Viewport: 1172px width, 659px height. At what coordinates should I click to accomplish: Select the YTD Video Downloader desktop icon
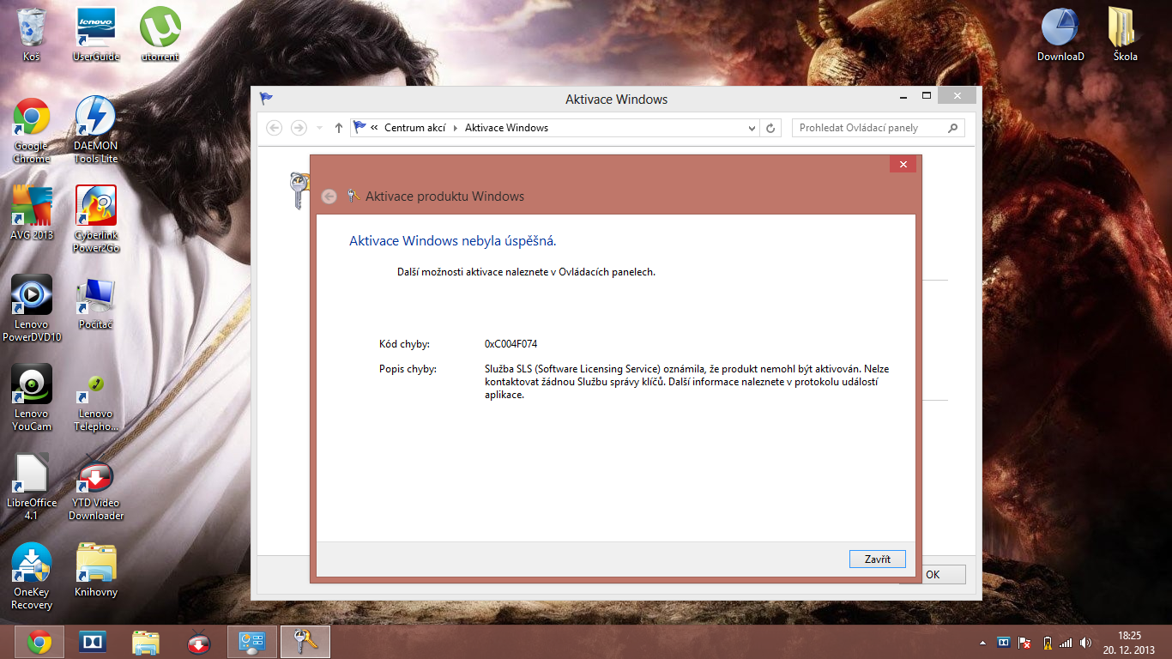pos(95,487)
